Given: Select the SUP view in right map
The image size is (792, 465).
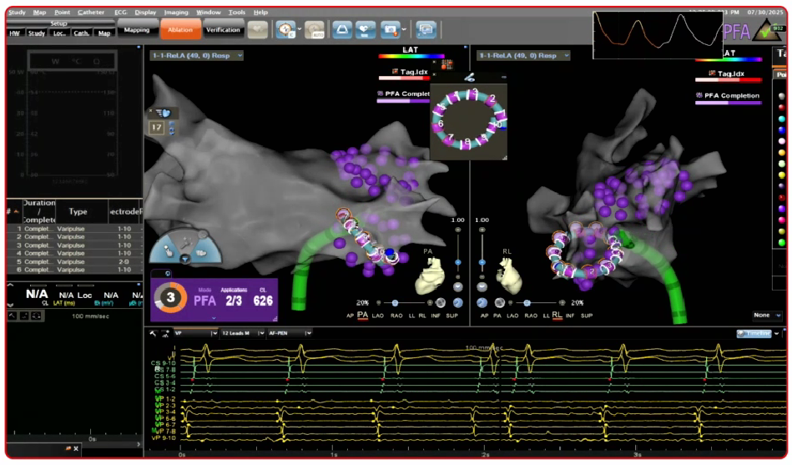Looking at the screenshot, I should coord(587,316).
